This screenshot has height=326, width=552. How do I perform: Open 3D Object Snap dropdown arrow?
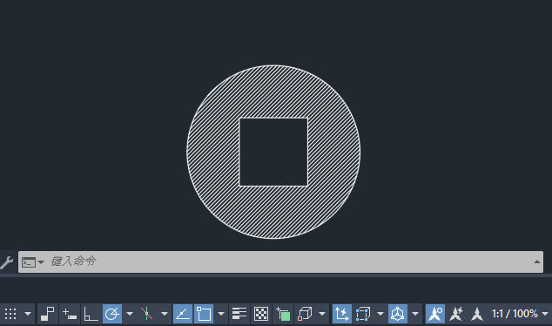322,314
